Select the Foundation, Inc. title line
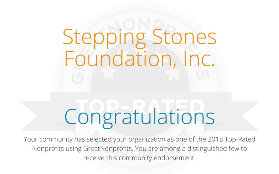The height and width of the screenshot is (174, 279). (x=140, y=59)
